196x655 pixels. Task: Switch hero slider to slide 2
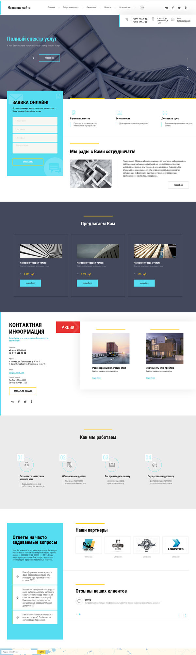[188, 68]
